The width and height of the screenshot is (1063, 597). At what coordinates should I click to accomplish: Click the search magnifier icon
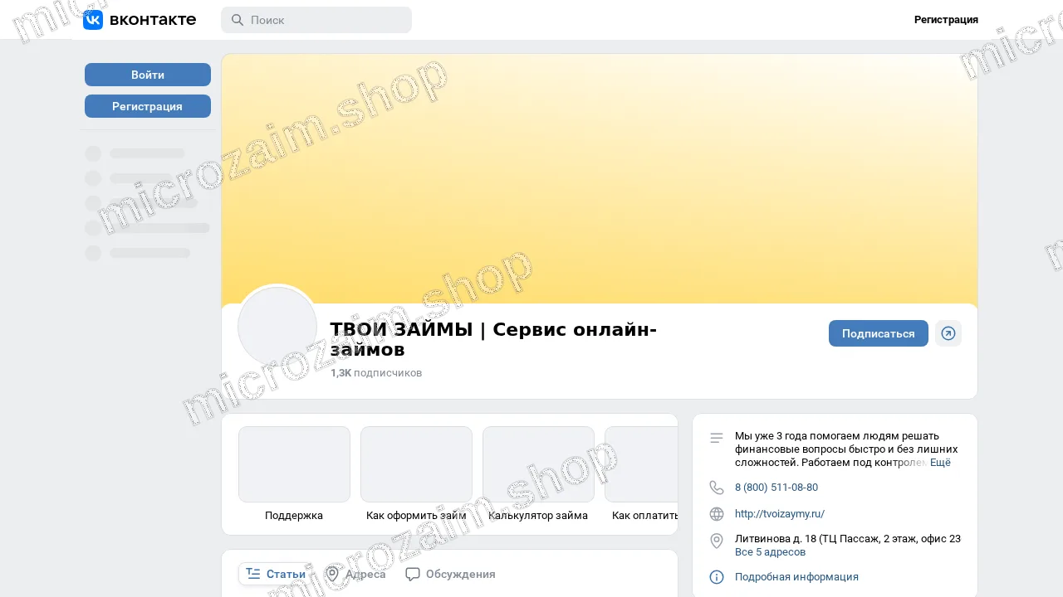pyautogui.click(x=238, y=20)
